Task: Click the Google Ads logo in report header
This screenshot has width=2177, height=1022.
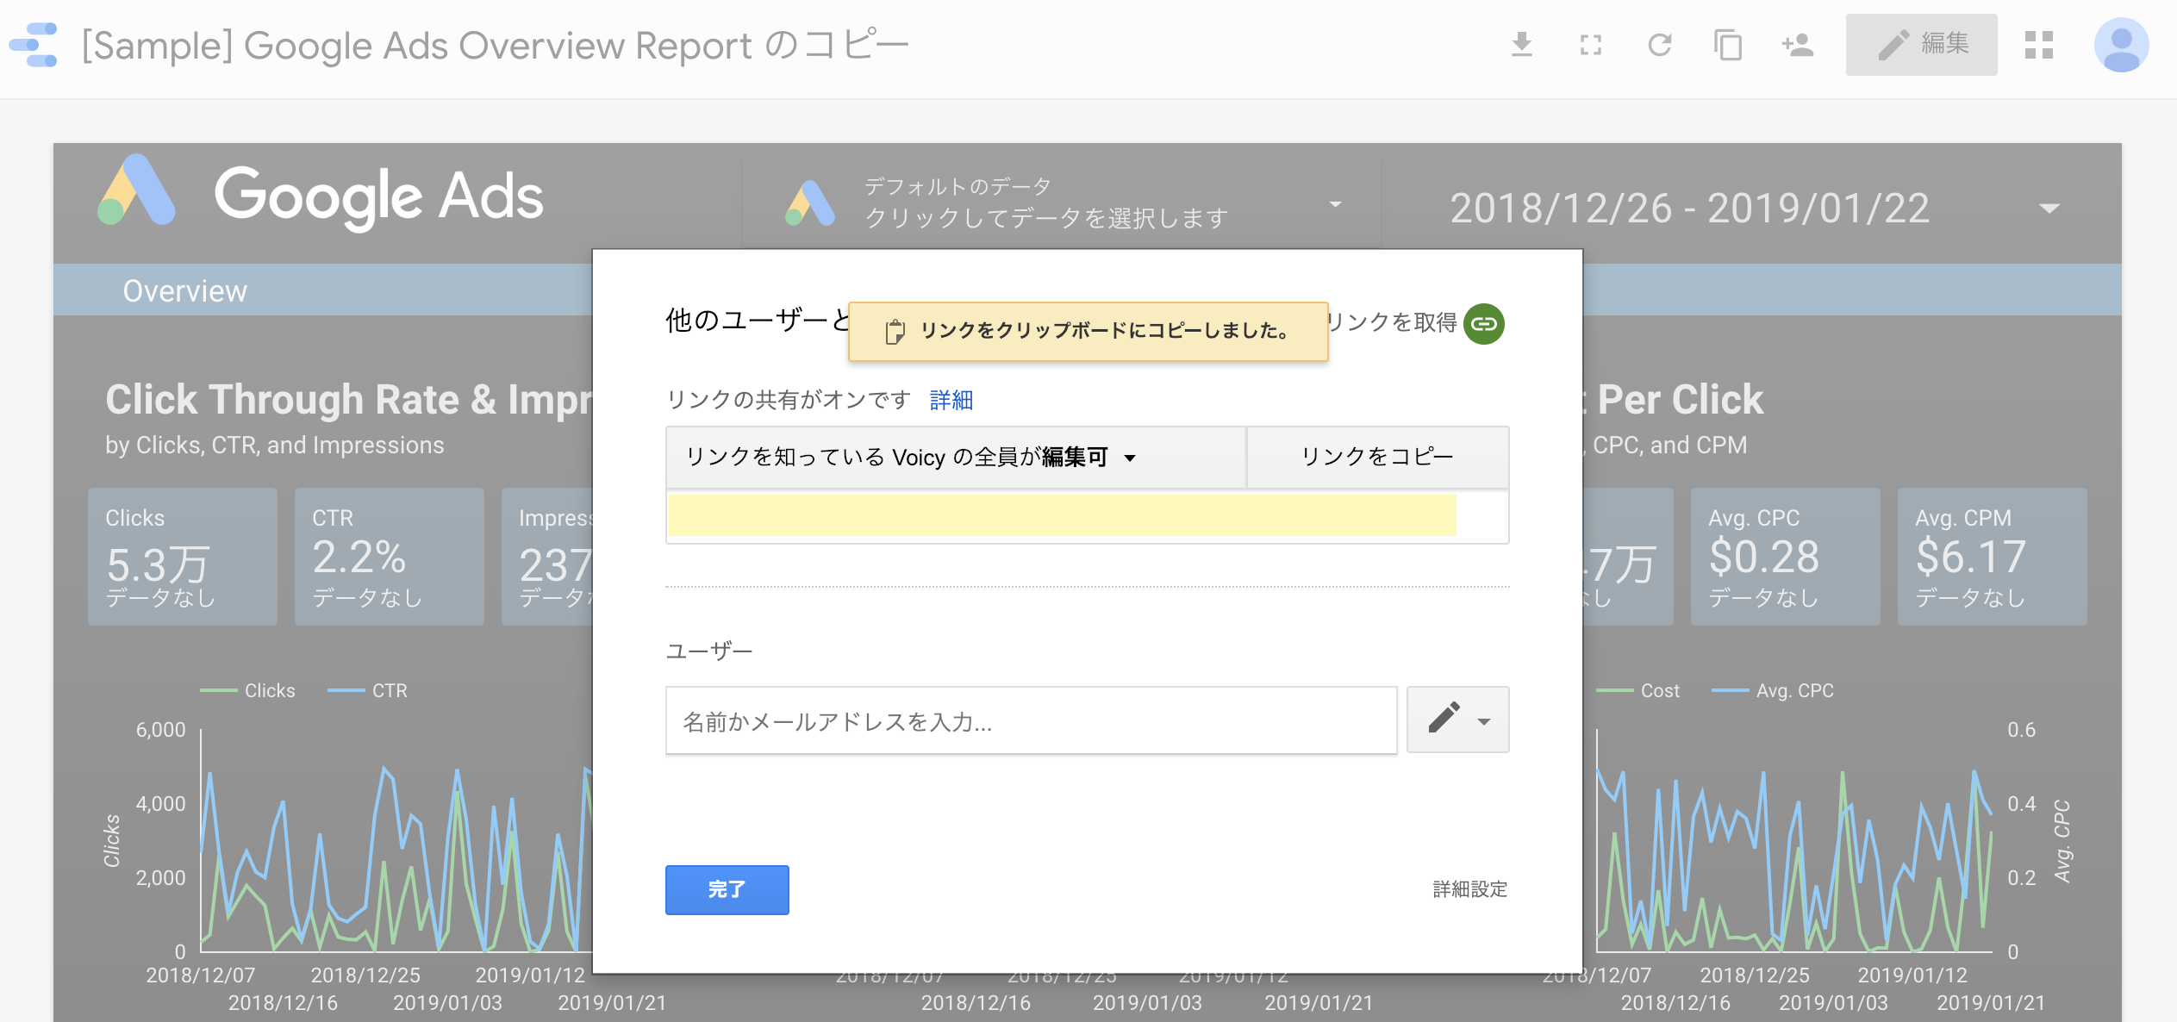Action: (x=321, y=195)
